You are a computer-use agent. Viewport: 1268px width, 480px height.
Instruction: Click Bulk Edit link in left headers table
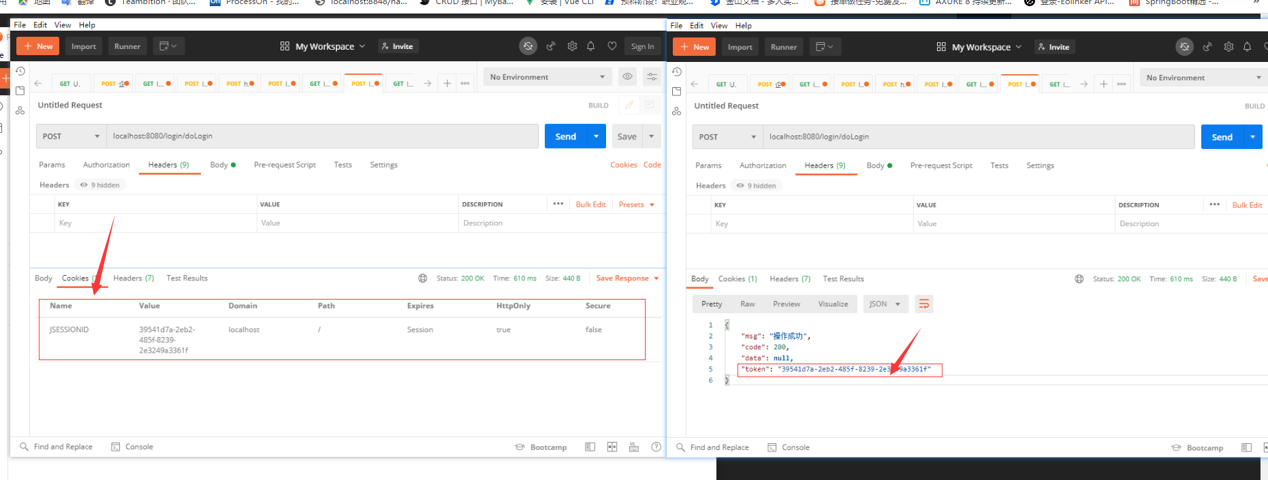coord(590,204)
